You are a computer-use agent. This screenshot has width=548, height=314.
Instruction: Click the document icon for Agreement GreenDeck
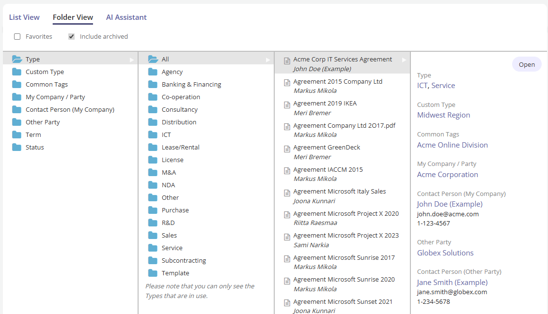click(286, 147)
